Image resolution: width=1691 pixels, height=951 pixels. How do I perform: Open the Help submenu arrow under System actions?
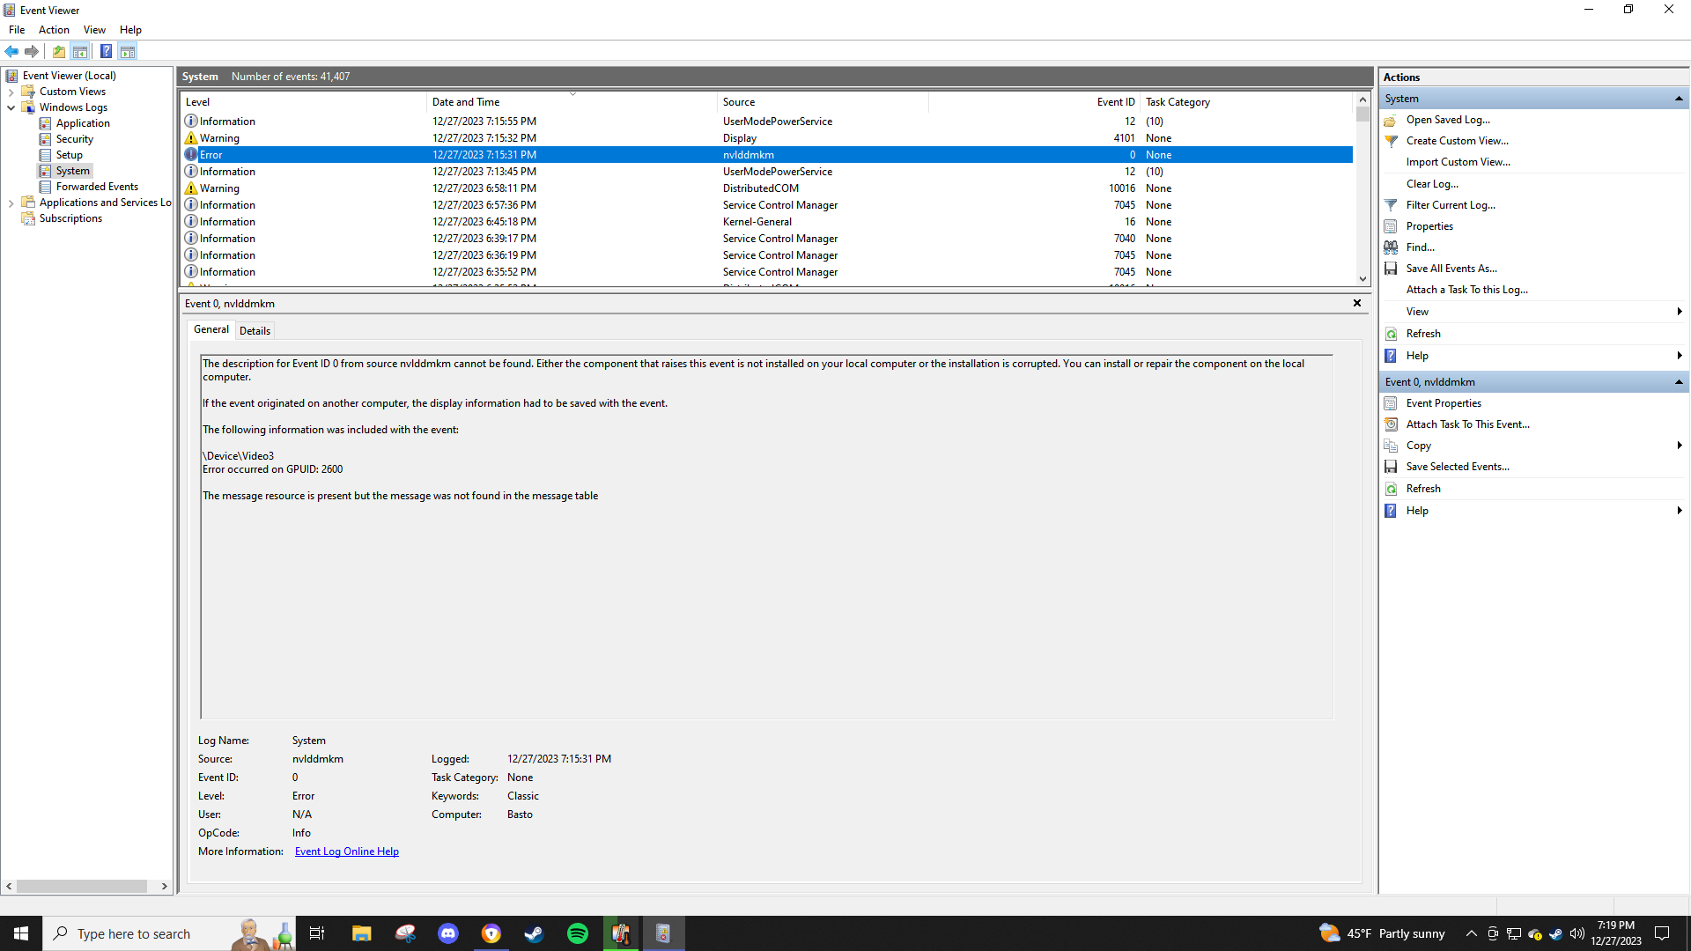click(1680, 356)
